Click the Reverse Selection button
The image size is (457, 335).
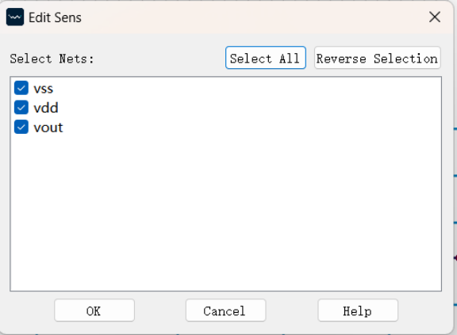pyautogui.click(x=378, y=58)
